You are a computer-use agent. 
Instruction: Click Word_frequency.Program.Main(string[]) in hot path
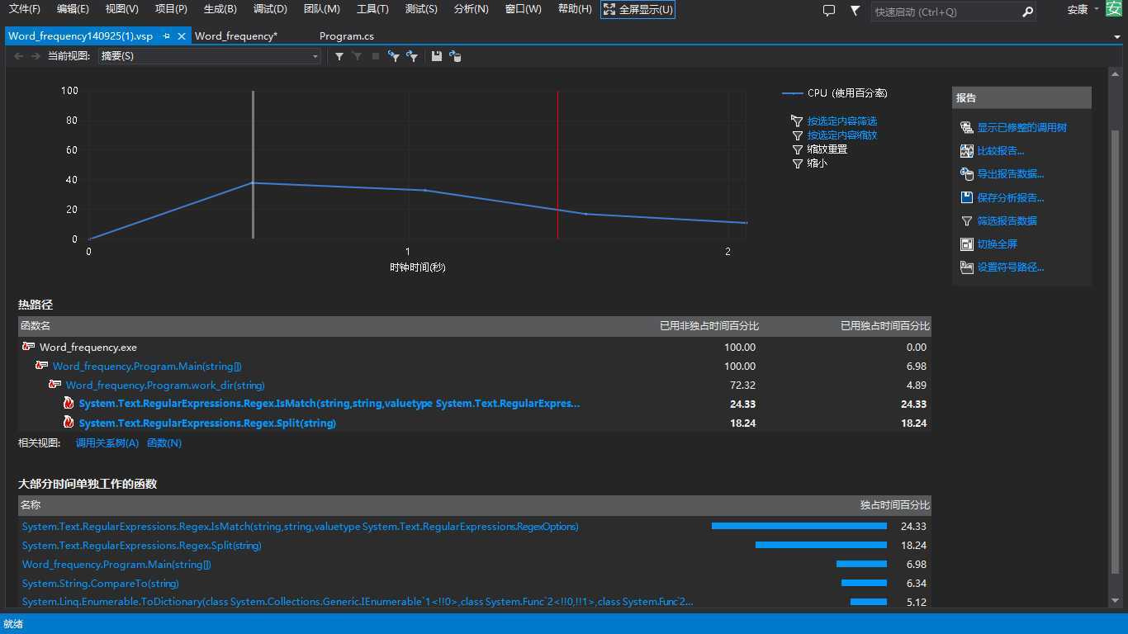click(147, 367)
